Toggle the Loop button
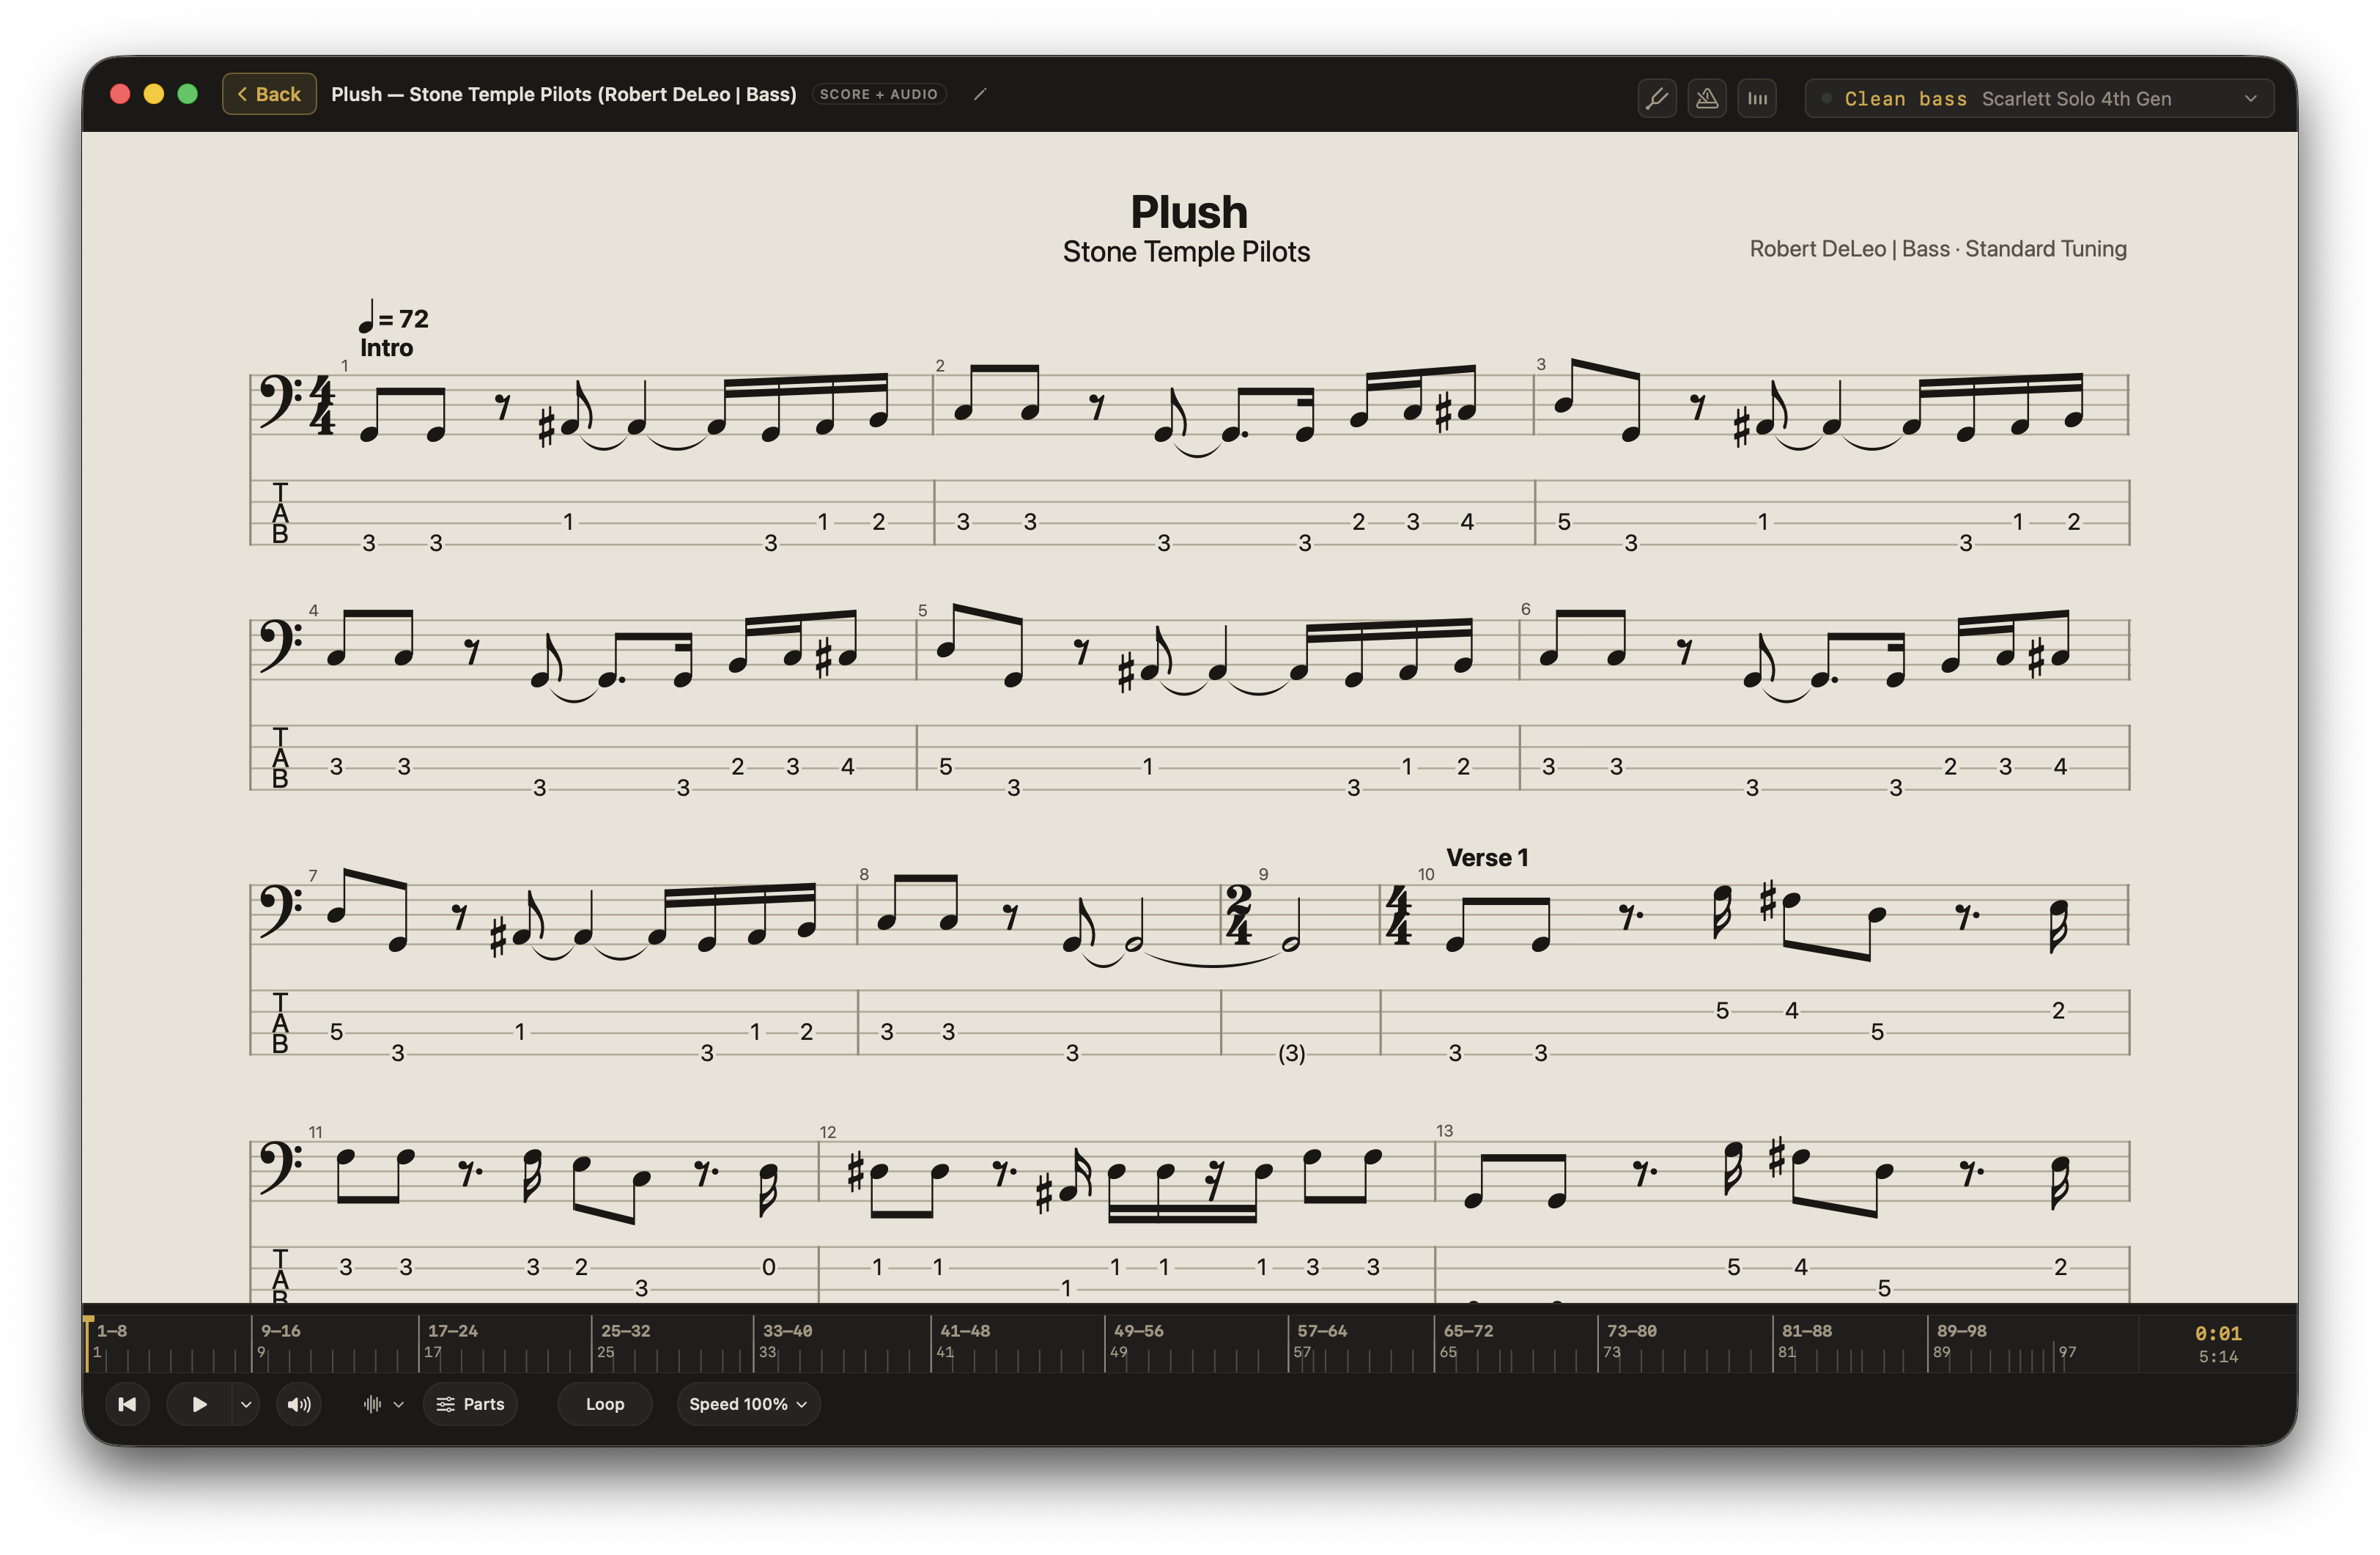The height and width of the screenshot is (1555, 2380). pyautogui.click(x=605, y=1404)
